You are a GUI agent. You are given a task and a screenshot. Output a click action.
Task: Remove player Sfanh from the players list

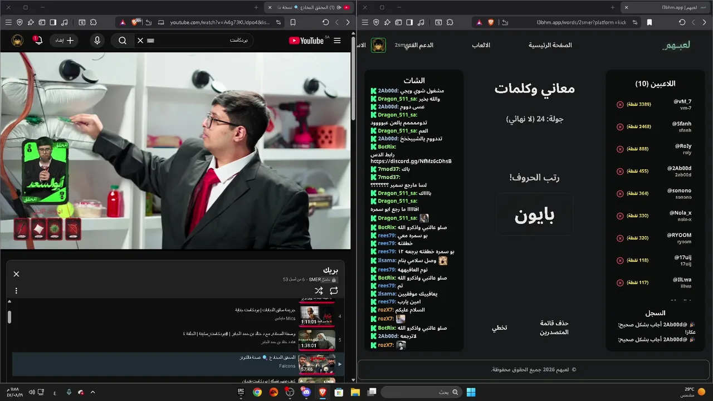pyautogui.click(x=620, y=127)
